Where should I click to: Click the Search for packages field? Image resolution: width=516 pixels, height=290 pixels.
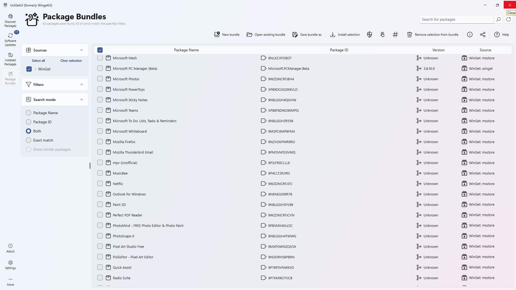pyautogui.click(x=457, y=19)
